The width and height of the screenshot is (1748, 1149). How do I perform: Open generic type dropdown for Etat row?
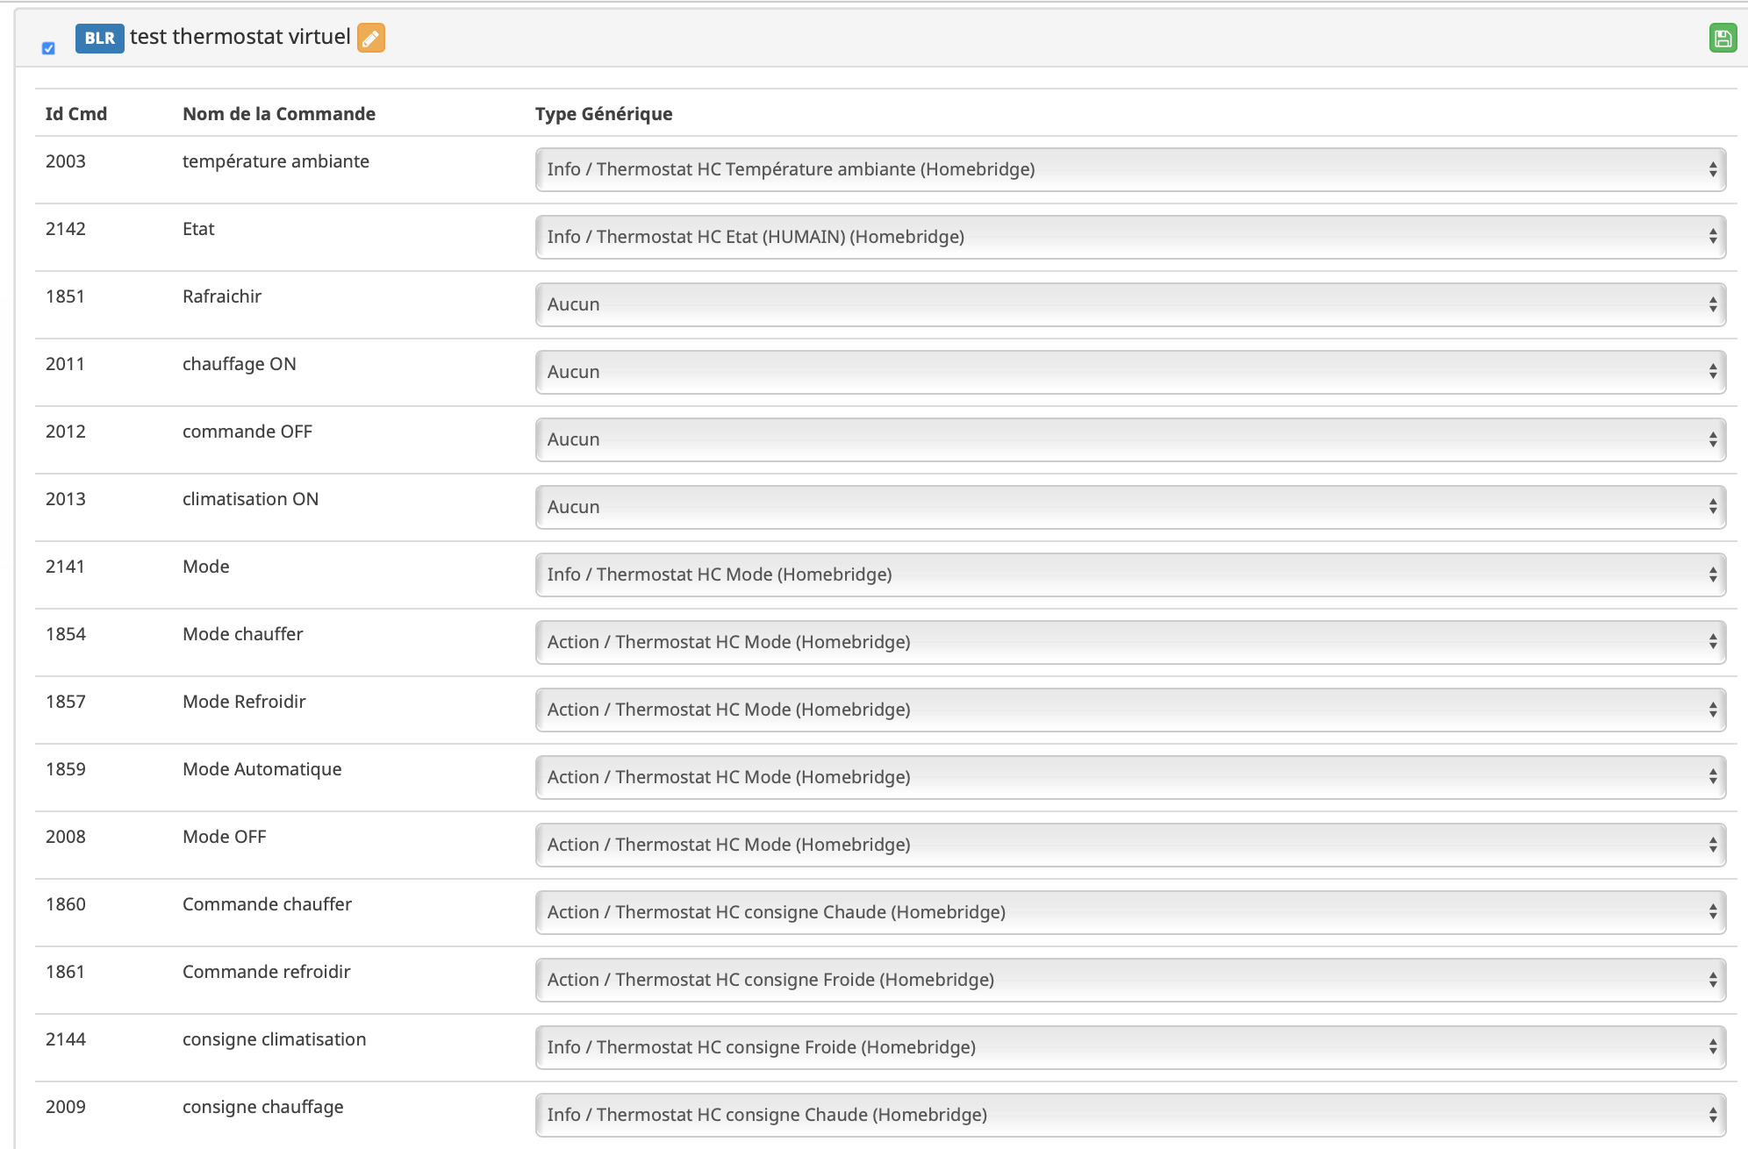click(1130, 237)
